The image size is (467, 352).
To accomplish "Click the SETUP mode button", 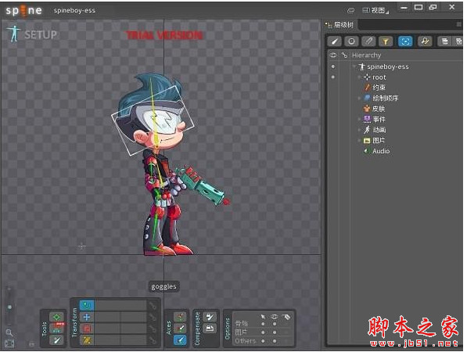I will (x=32, y=34).
